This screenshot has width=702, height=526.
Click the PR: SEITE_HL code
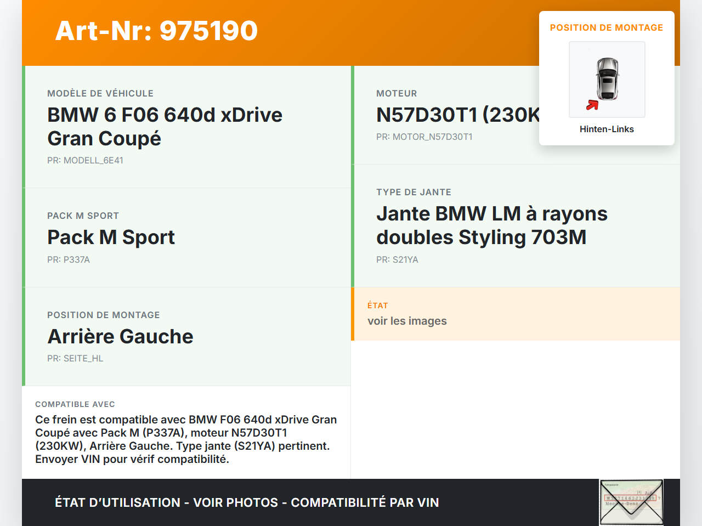tap(75, 358)
